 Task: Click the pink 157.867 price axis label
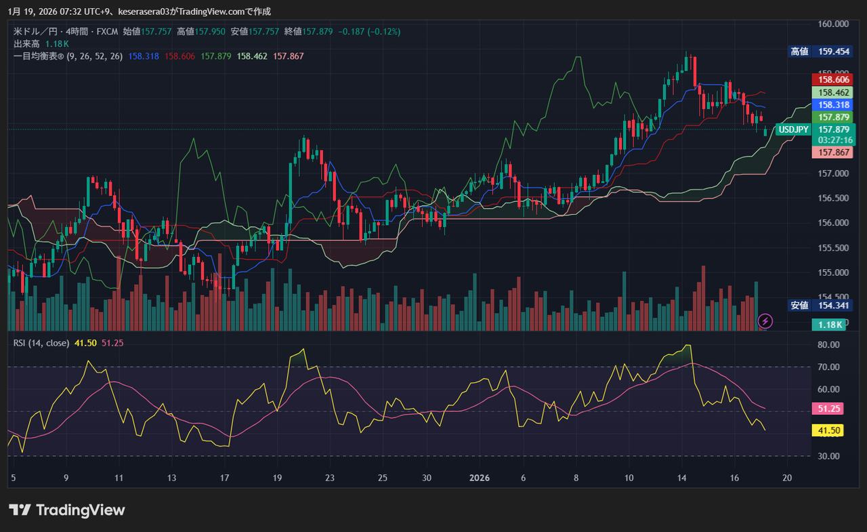click(x=831, y=152)
